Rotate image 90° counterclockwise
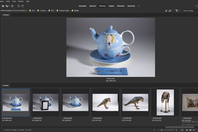 pos(19,6)
